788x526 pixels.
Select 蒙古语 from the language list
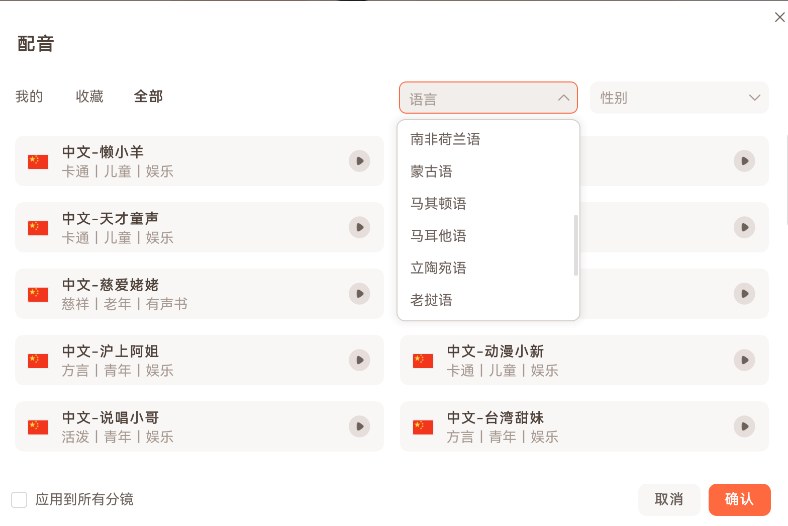point(431,171)
